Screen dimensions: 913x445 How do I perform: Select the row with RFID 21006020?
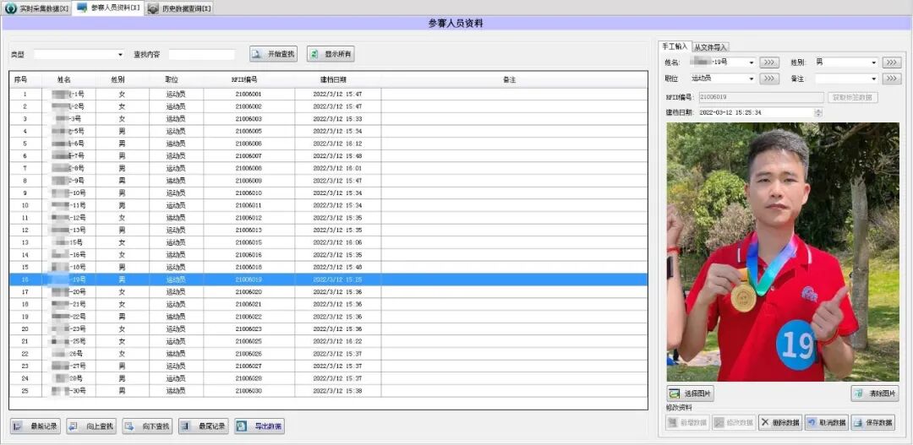point(328,291)
